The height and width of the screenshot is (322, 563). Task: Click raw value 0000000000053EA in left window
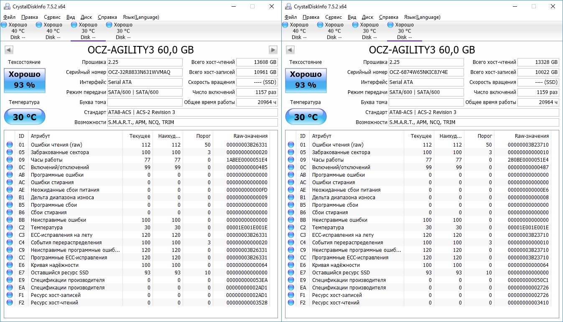[247, 280]
